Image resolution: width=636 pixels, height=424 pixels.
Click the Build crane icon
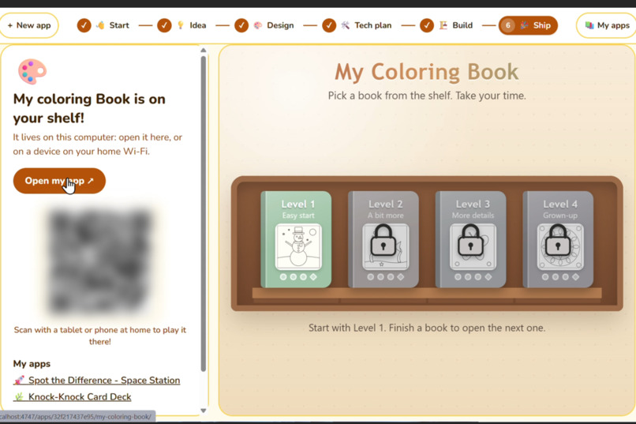(x=443, y=25)
